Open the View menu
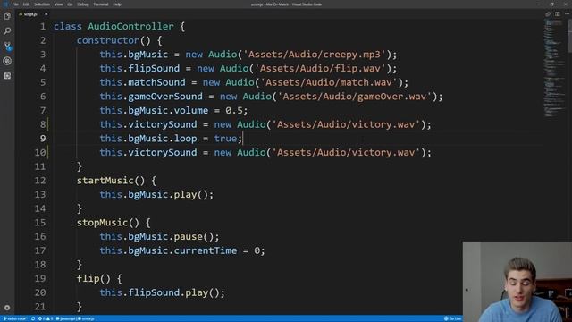Viewport: 572px width, 322px height. (58, 4)
